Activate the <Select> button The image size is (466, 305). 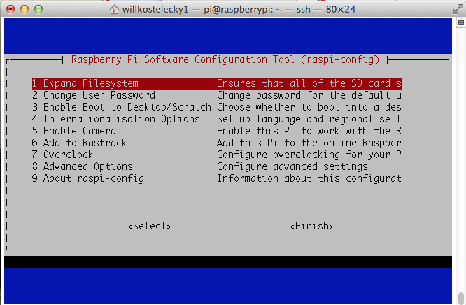click(149, 226)
